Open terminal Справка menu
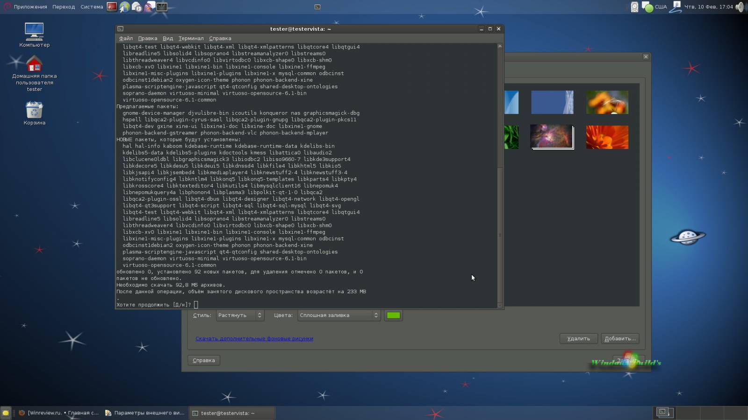The image size is (748, 420). click(x=220, y=38)
